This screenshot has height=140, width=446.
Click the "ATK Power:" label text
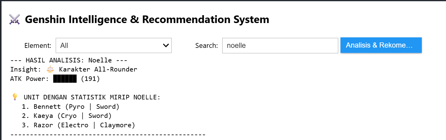pos(30,79)
